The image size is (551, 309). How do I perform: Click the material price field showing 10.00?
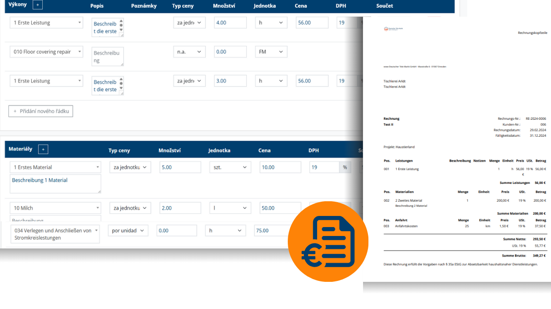tap(280, 167)
